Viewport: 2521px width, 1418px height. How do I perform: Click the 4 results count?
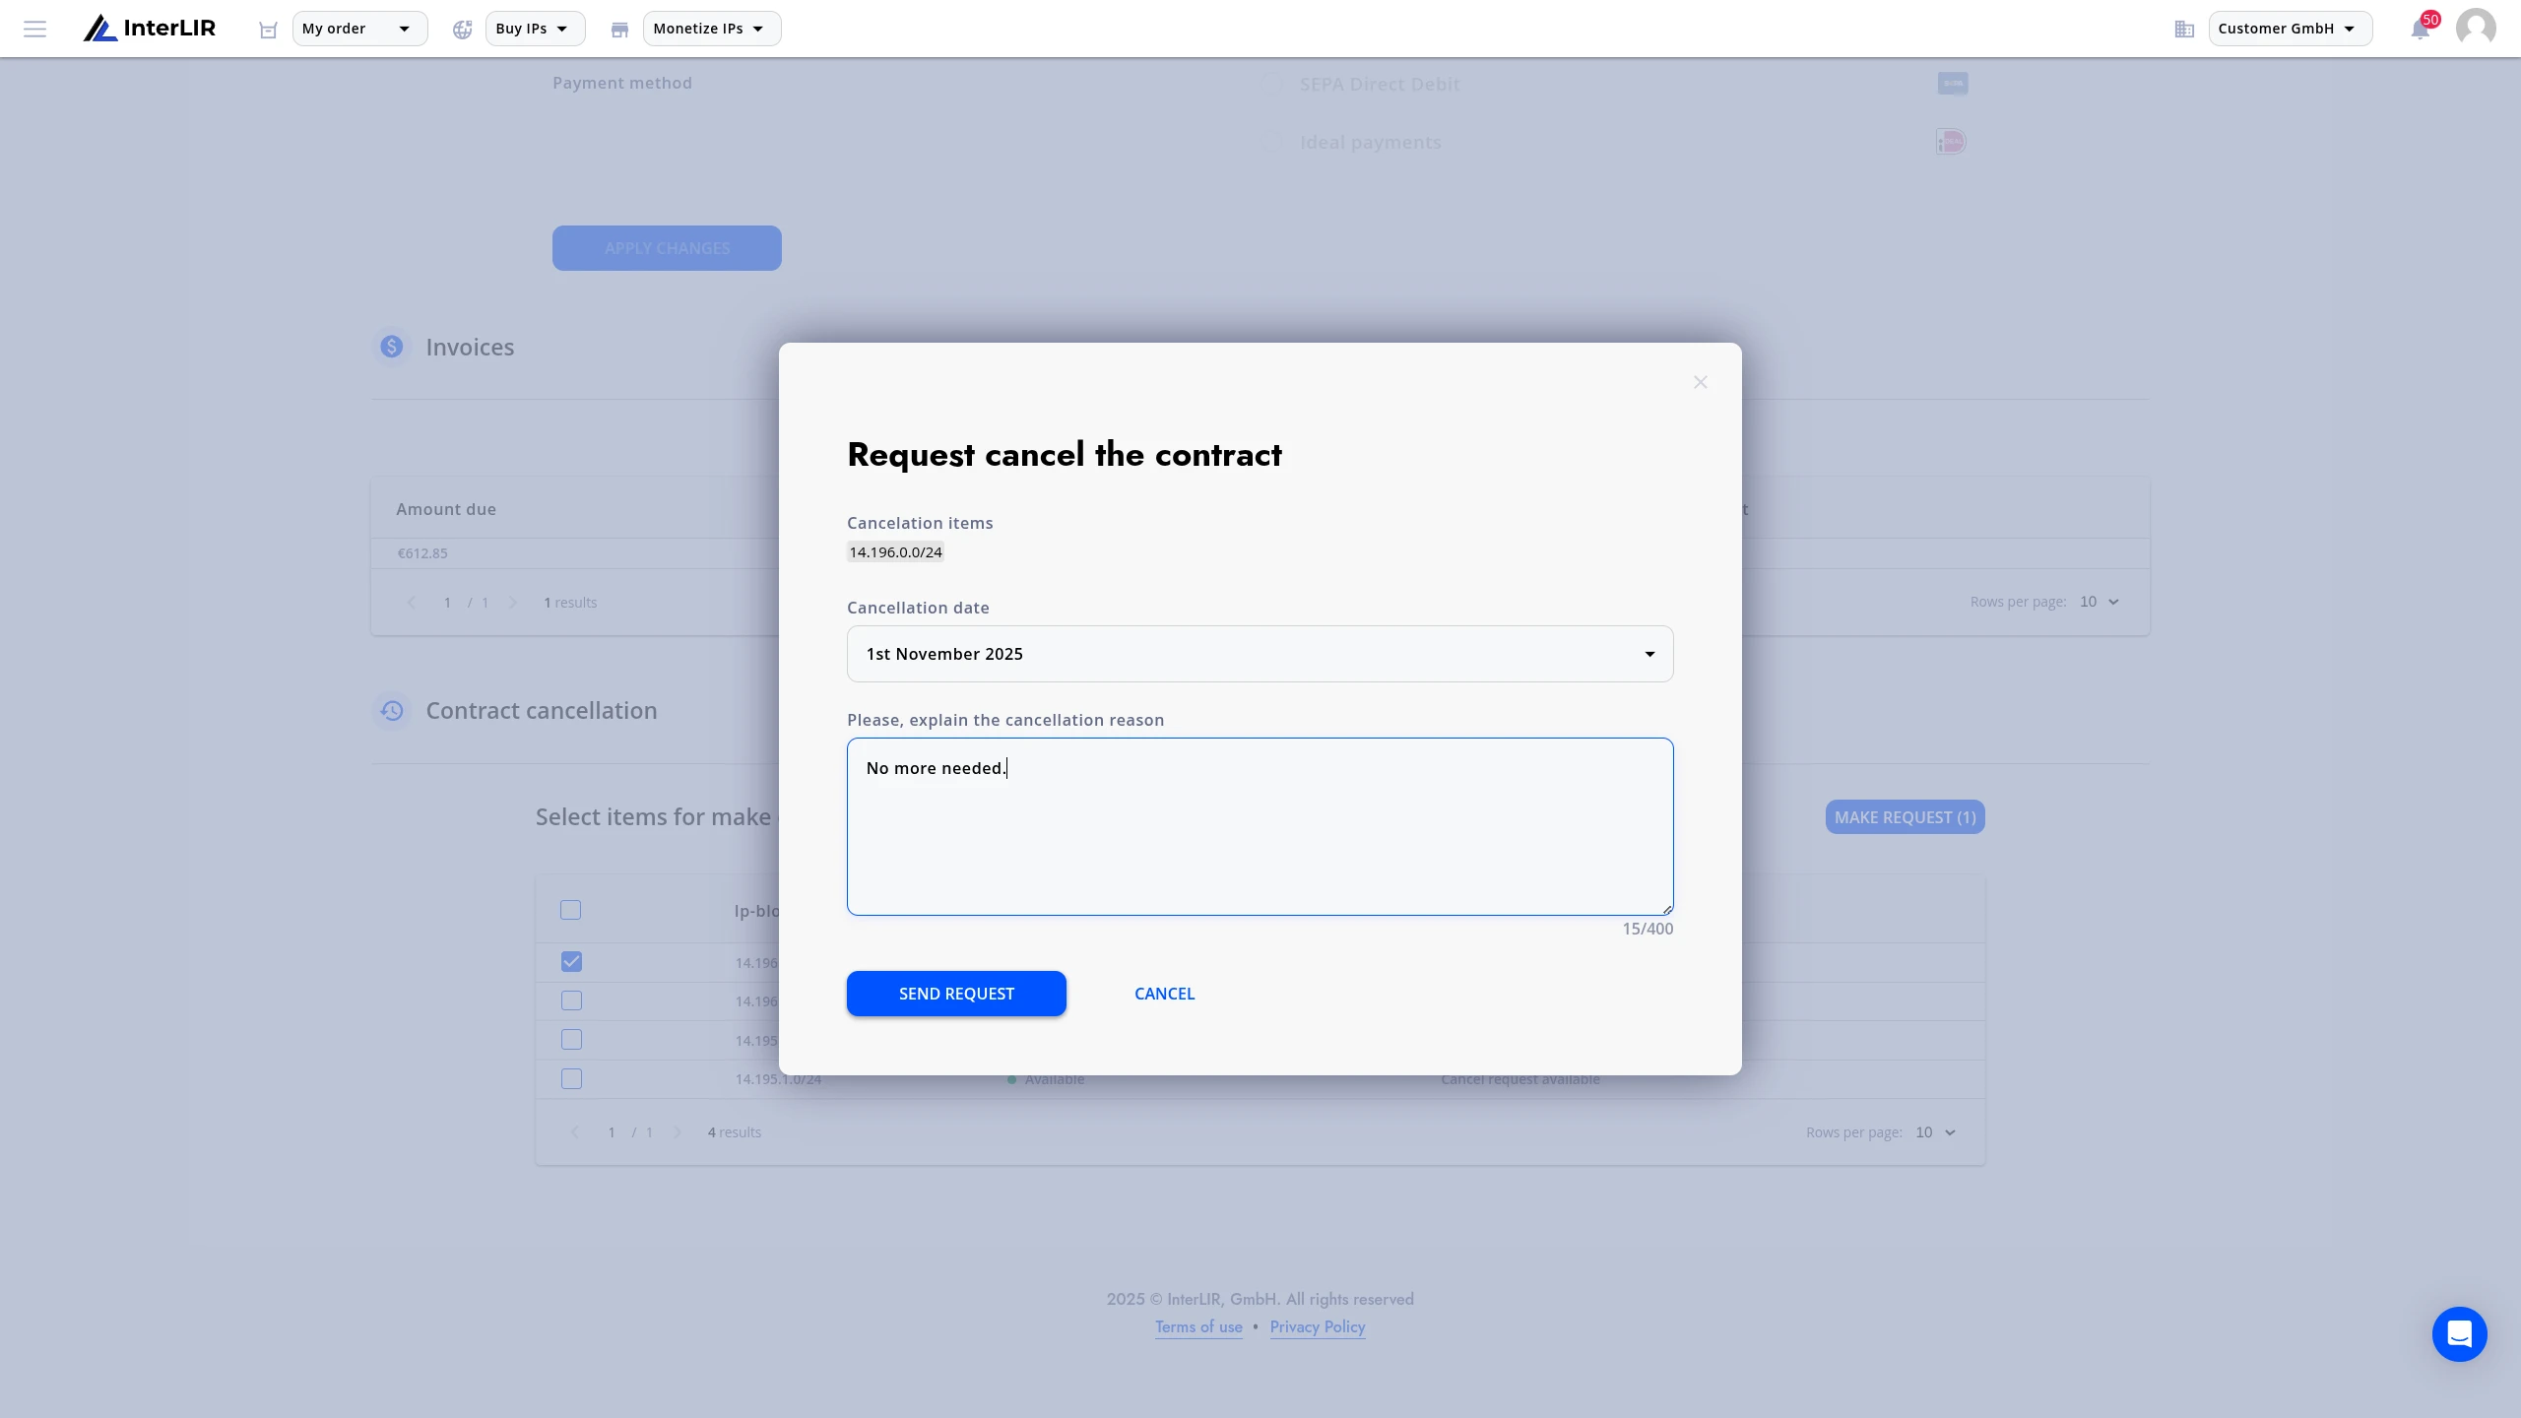[x=734, y=1132]
